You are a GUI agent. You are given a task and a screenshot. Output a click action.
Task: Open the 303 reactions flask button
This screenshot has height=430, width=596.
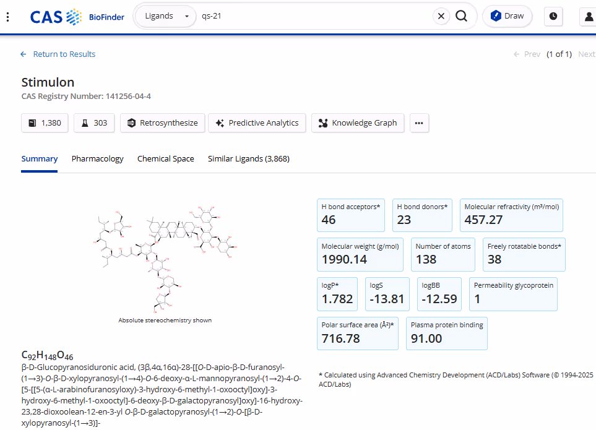pos(94,123)
